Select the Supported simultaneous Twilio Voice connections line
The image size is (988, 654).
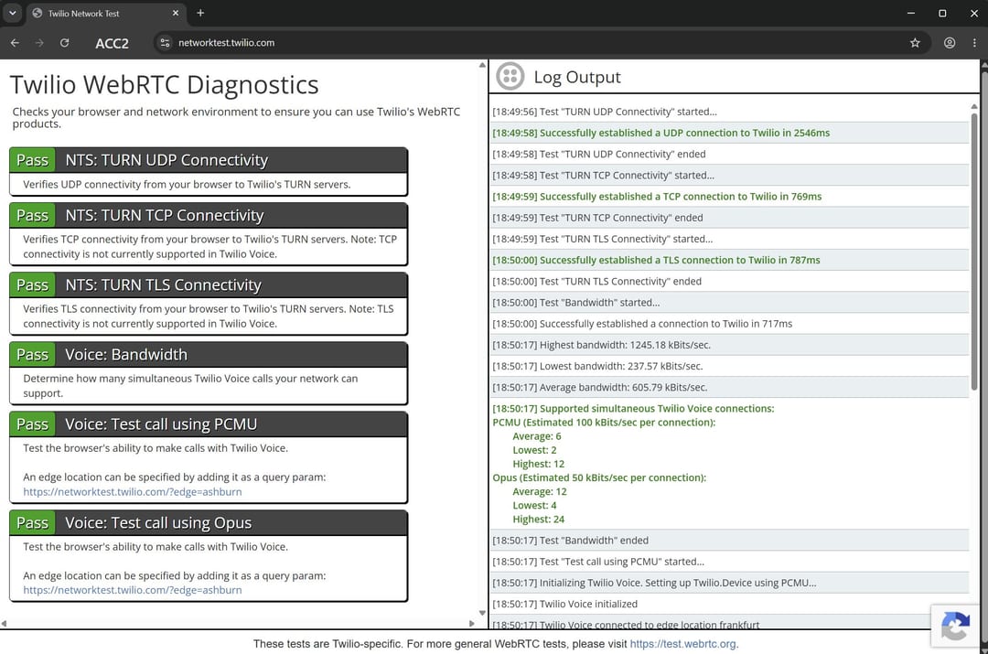point(633,408)
